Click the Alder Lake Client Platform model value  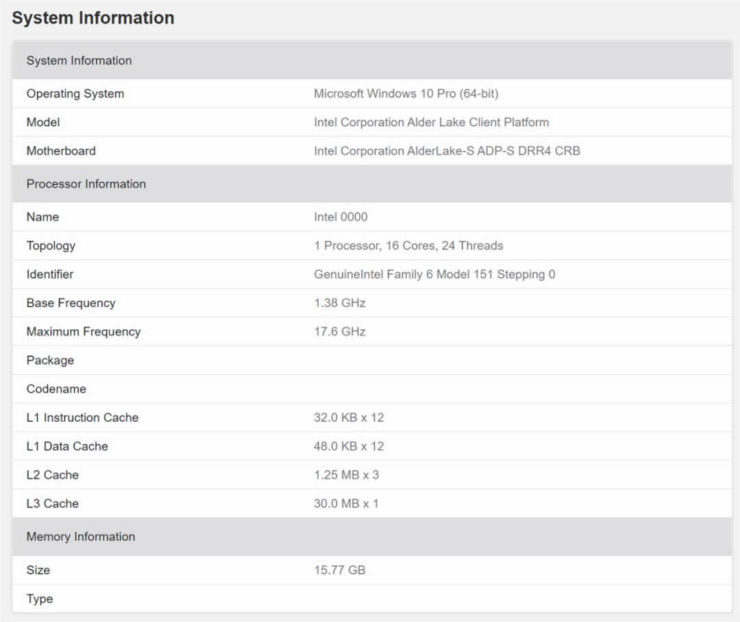(431, 122)
